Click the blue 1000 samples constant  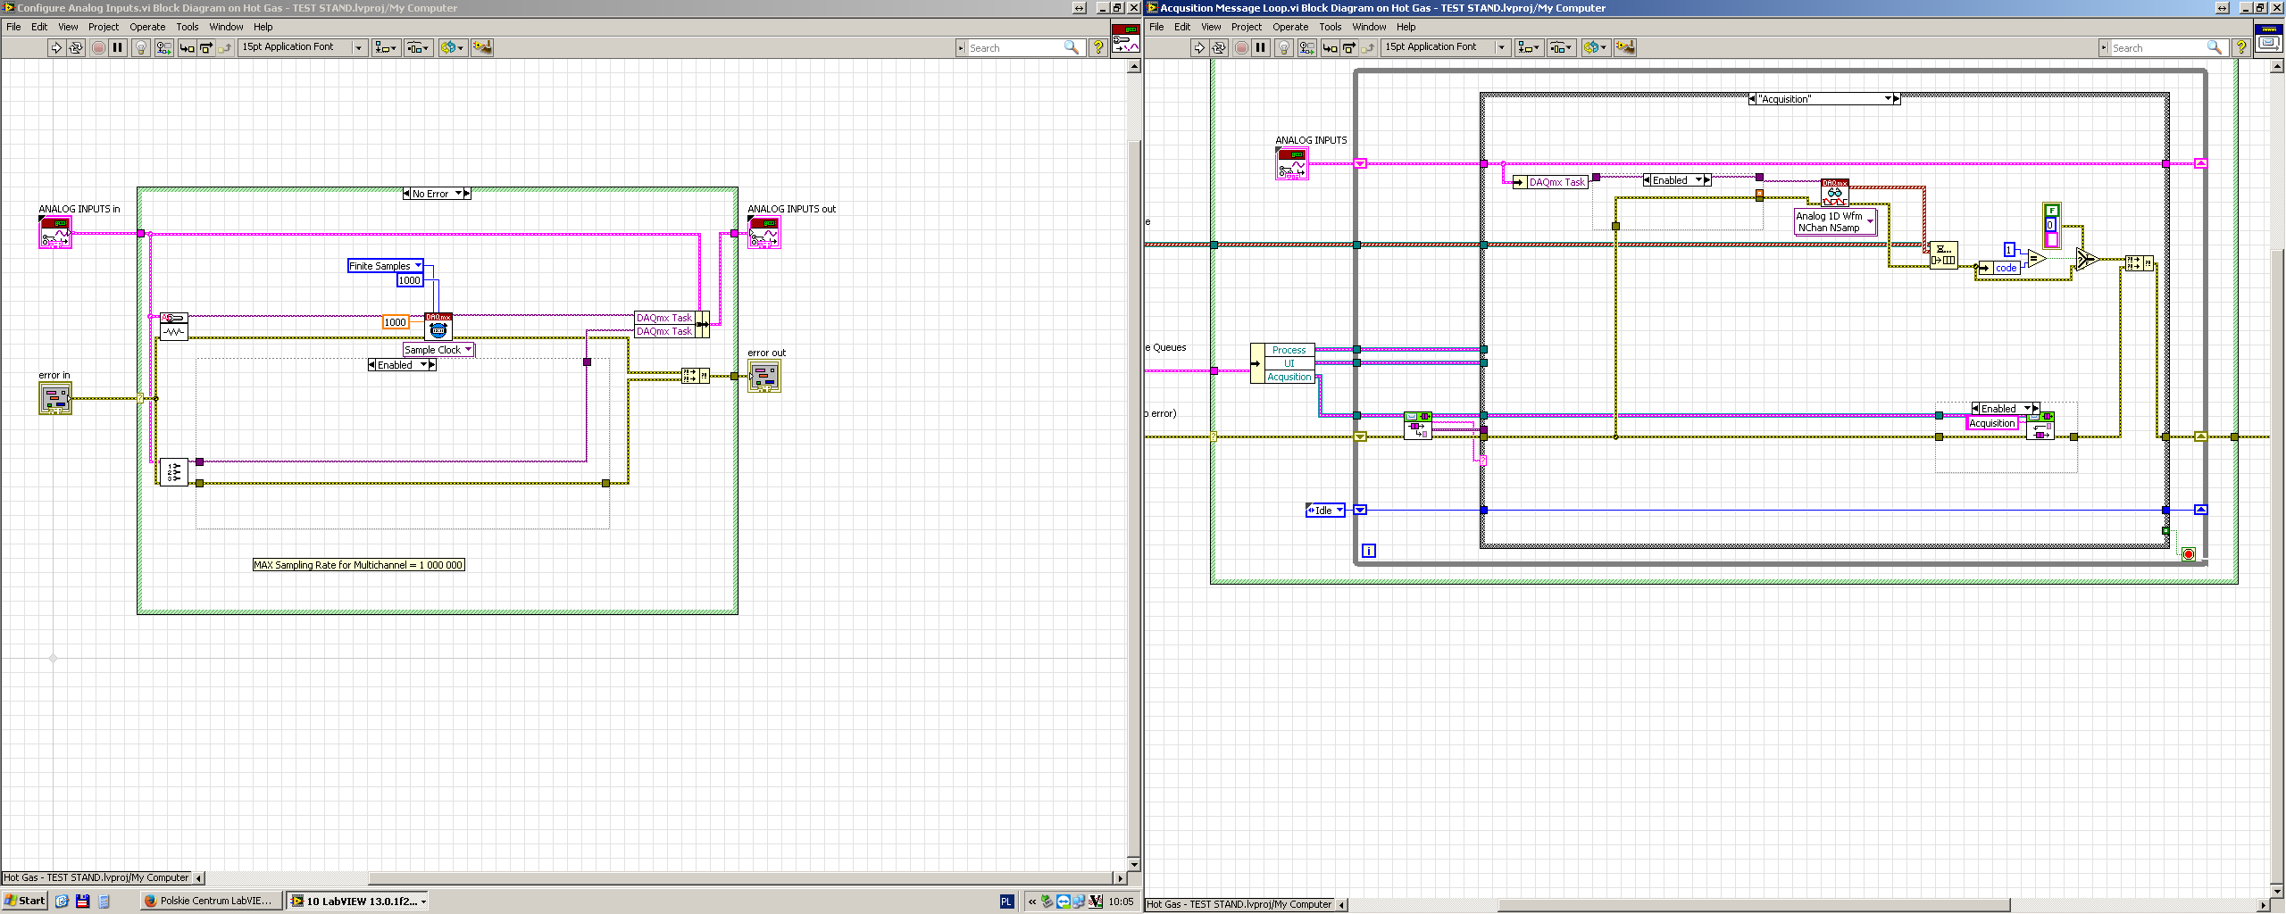(409, 280)
